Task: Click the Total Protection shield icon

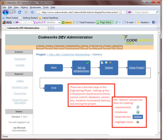Action: [77, 22]
